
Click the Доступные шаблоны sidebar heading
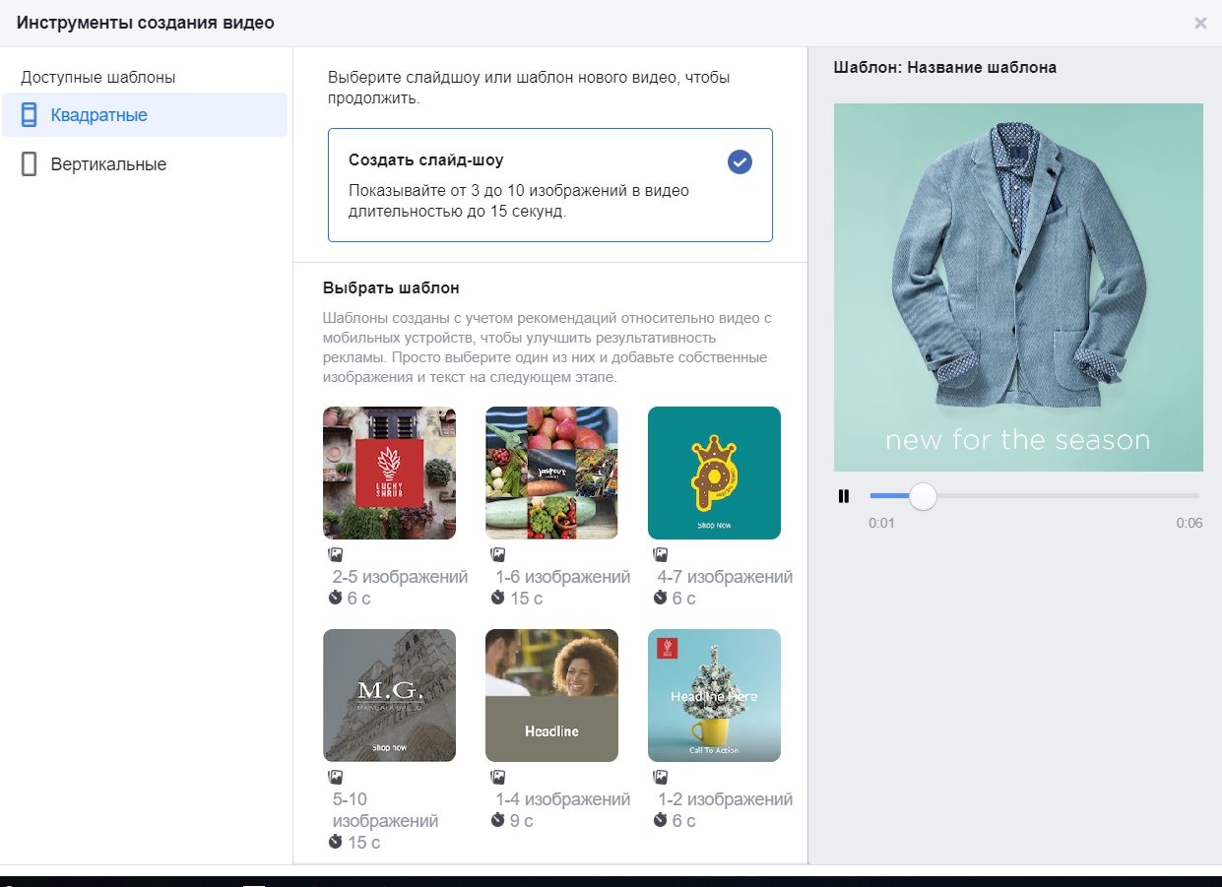(98, 77)
